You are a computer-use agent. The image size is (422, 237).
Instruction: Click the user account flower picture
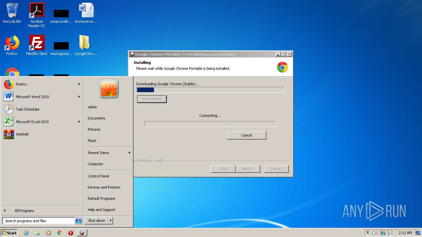click(109, 89)
